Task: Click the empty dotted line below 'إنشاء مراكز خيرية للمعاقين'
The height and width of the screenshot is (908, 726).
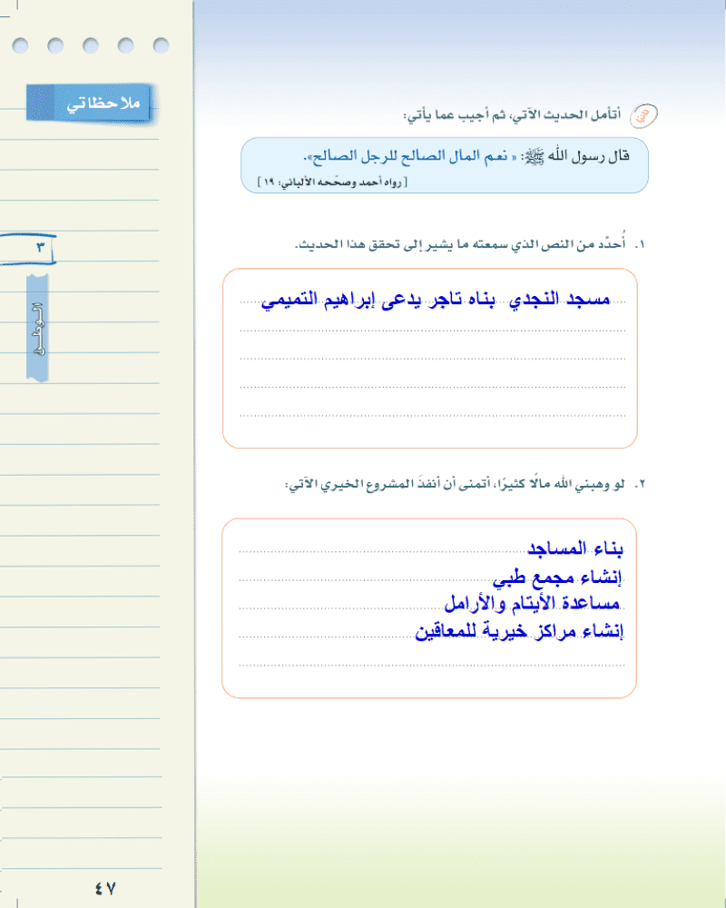Action: tap(432, 666)
